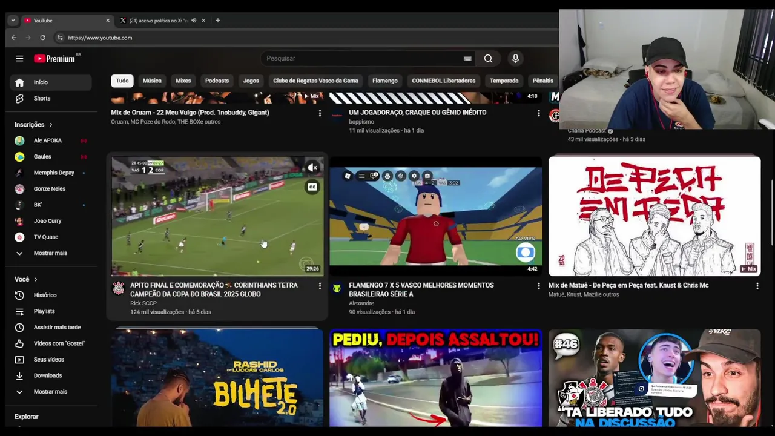The width and height of the screenshot is (775, 436).
Task: Reload the YouTube page
Action: tap(42, 38)
